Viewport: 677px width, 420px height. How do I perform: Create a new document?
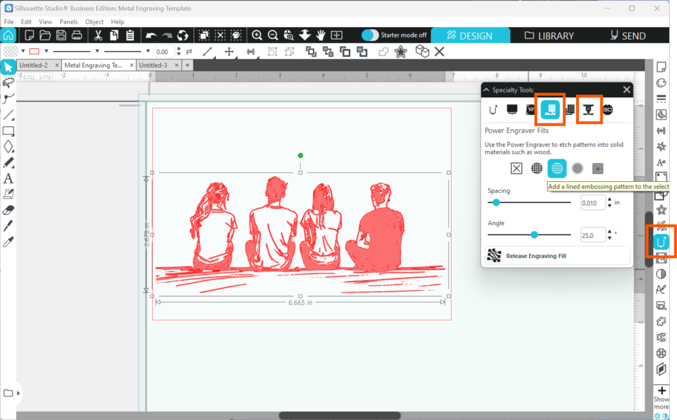[30, 35]
